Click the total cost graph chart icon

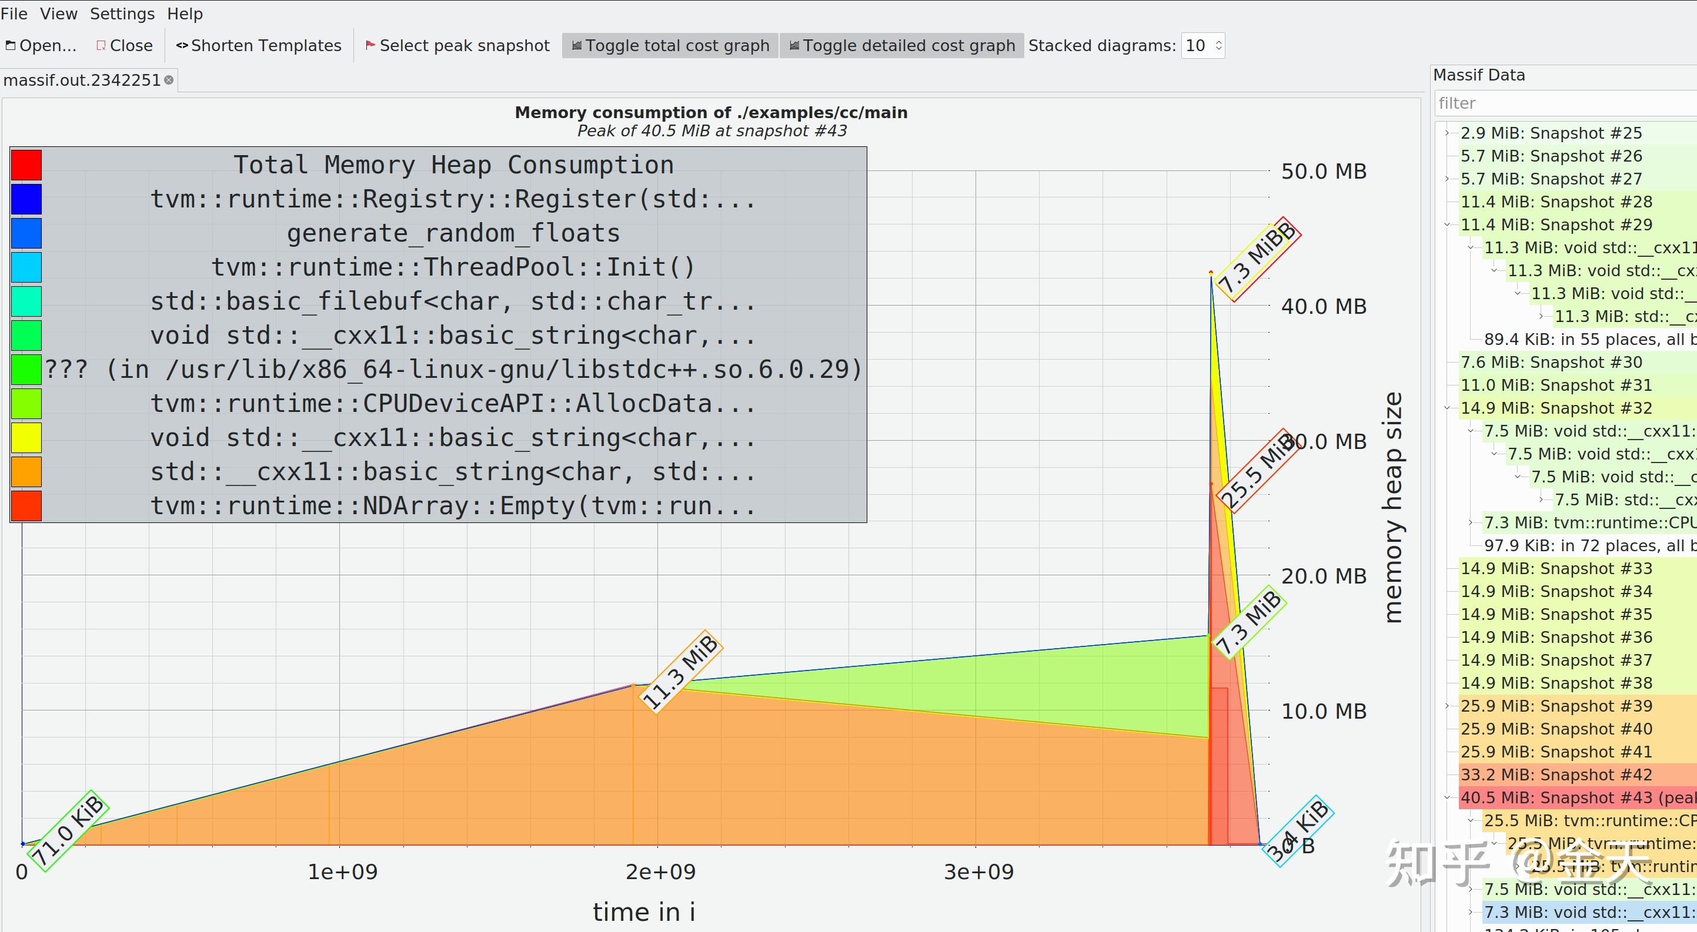coord(576,45)
